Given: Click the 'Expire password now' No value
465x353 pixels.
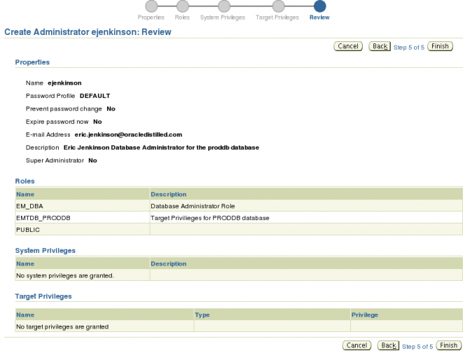Looking at the screenshot, I should click(97, 122).
